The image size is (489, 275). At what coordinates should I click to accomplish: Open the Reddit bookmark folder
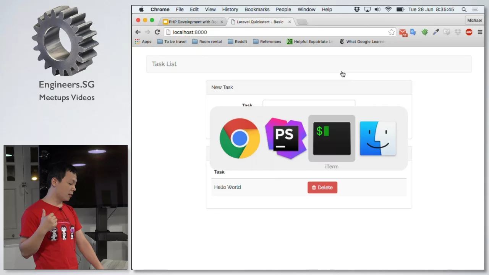tap(237, 42)
